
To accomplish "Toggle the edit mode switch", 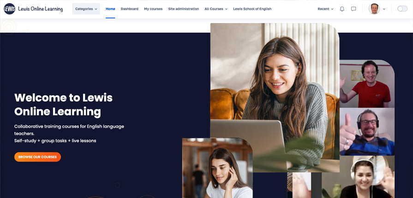I will tap(402, 9).
